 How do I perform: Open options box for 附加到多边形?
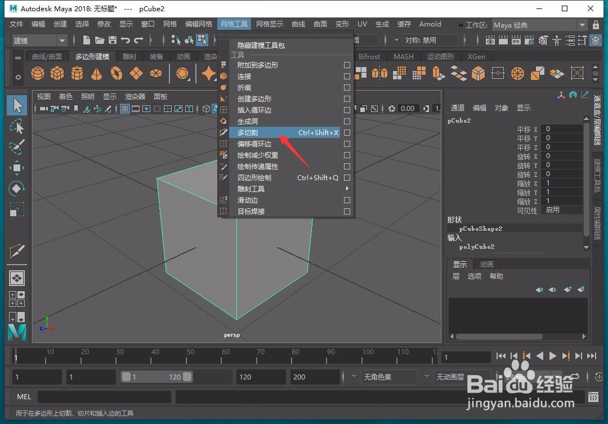click(x=347, y=65)
